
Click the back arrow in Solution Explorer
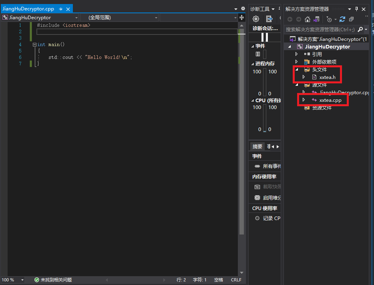click(x=290, y=19)
